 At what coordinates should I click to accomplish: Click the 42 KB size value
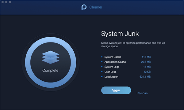coord(147,72)
